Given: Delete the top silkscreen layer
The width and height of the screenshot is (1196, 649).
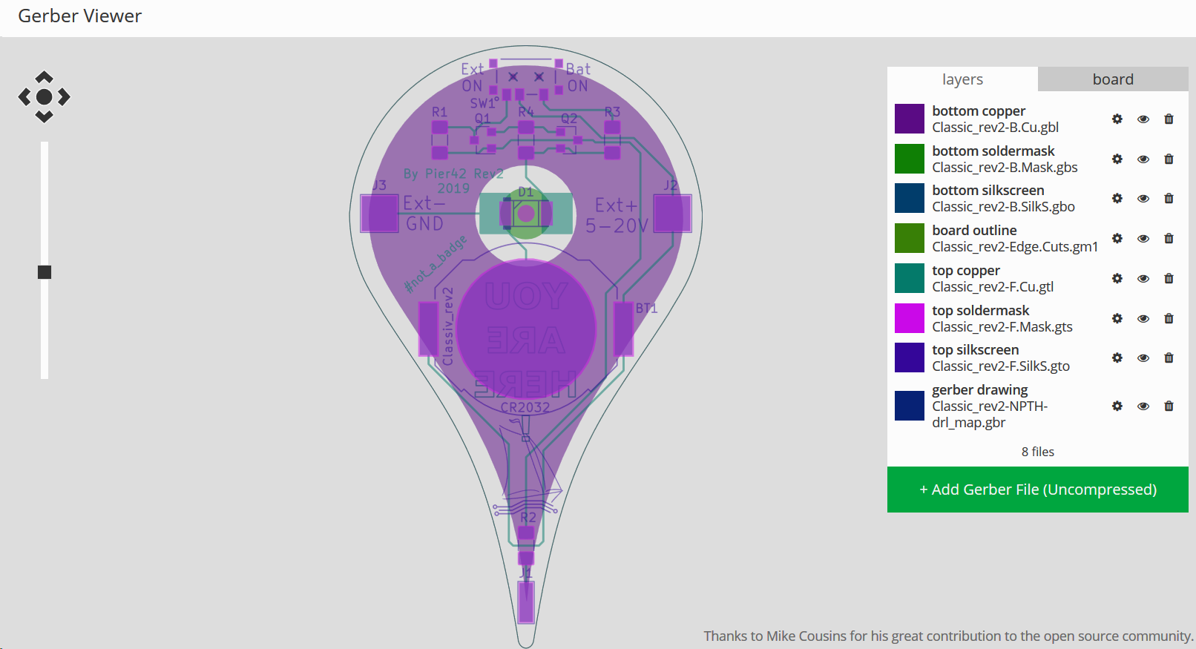Looking at the screenshot, I should 1169,358.
